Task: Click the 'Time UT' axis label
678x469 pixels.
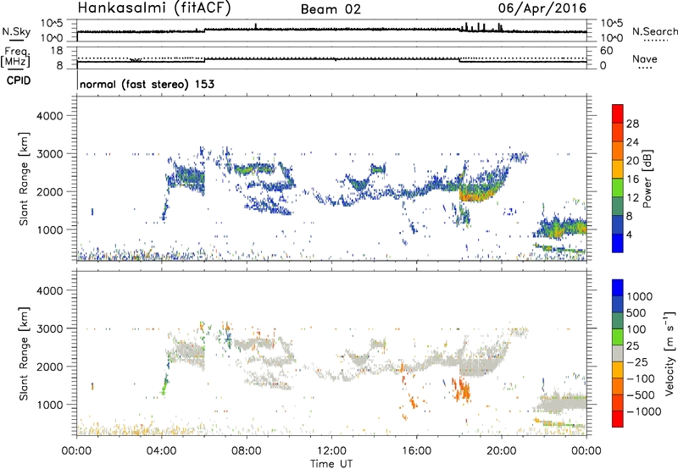Action: [331, 464]
